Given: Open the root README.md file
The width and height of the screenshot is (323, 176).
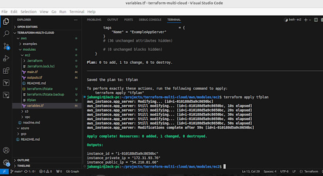Looking at the screenshot, I should [30, 139].
